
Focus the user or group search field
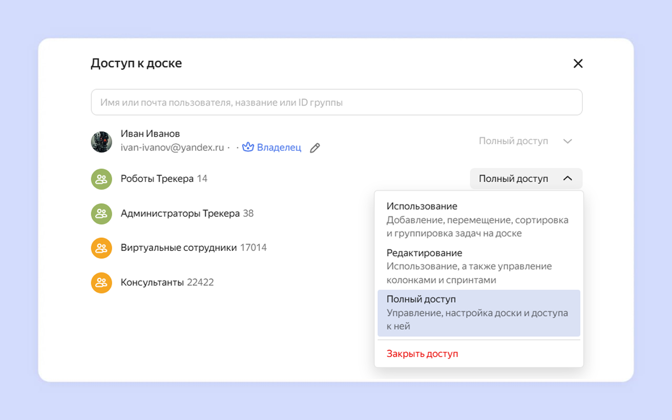coord(337,102)
